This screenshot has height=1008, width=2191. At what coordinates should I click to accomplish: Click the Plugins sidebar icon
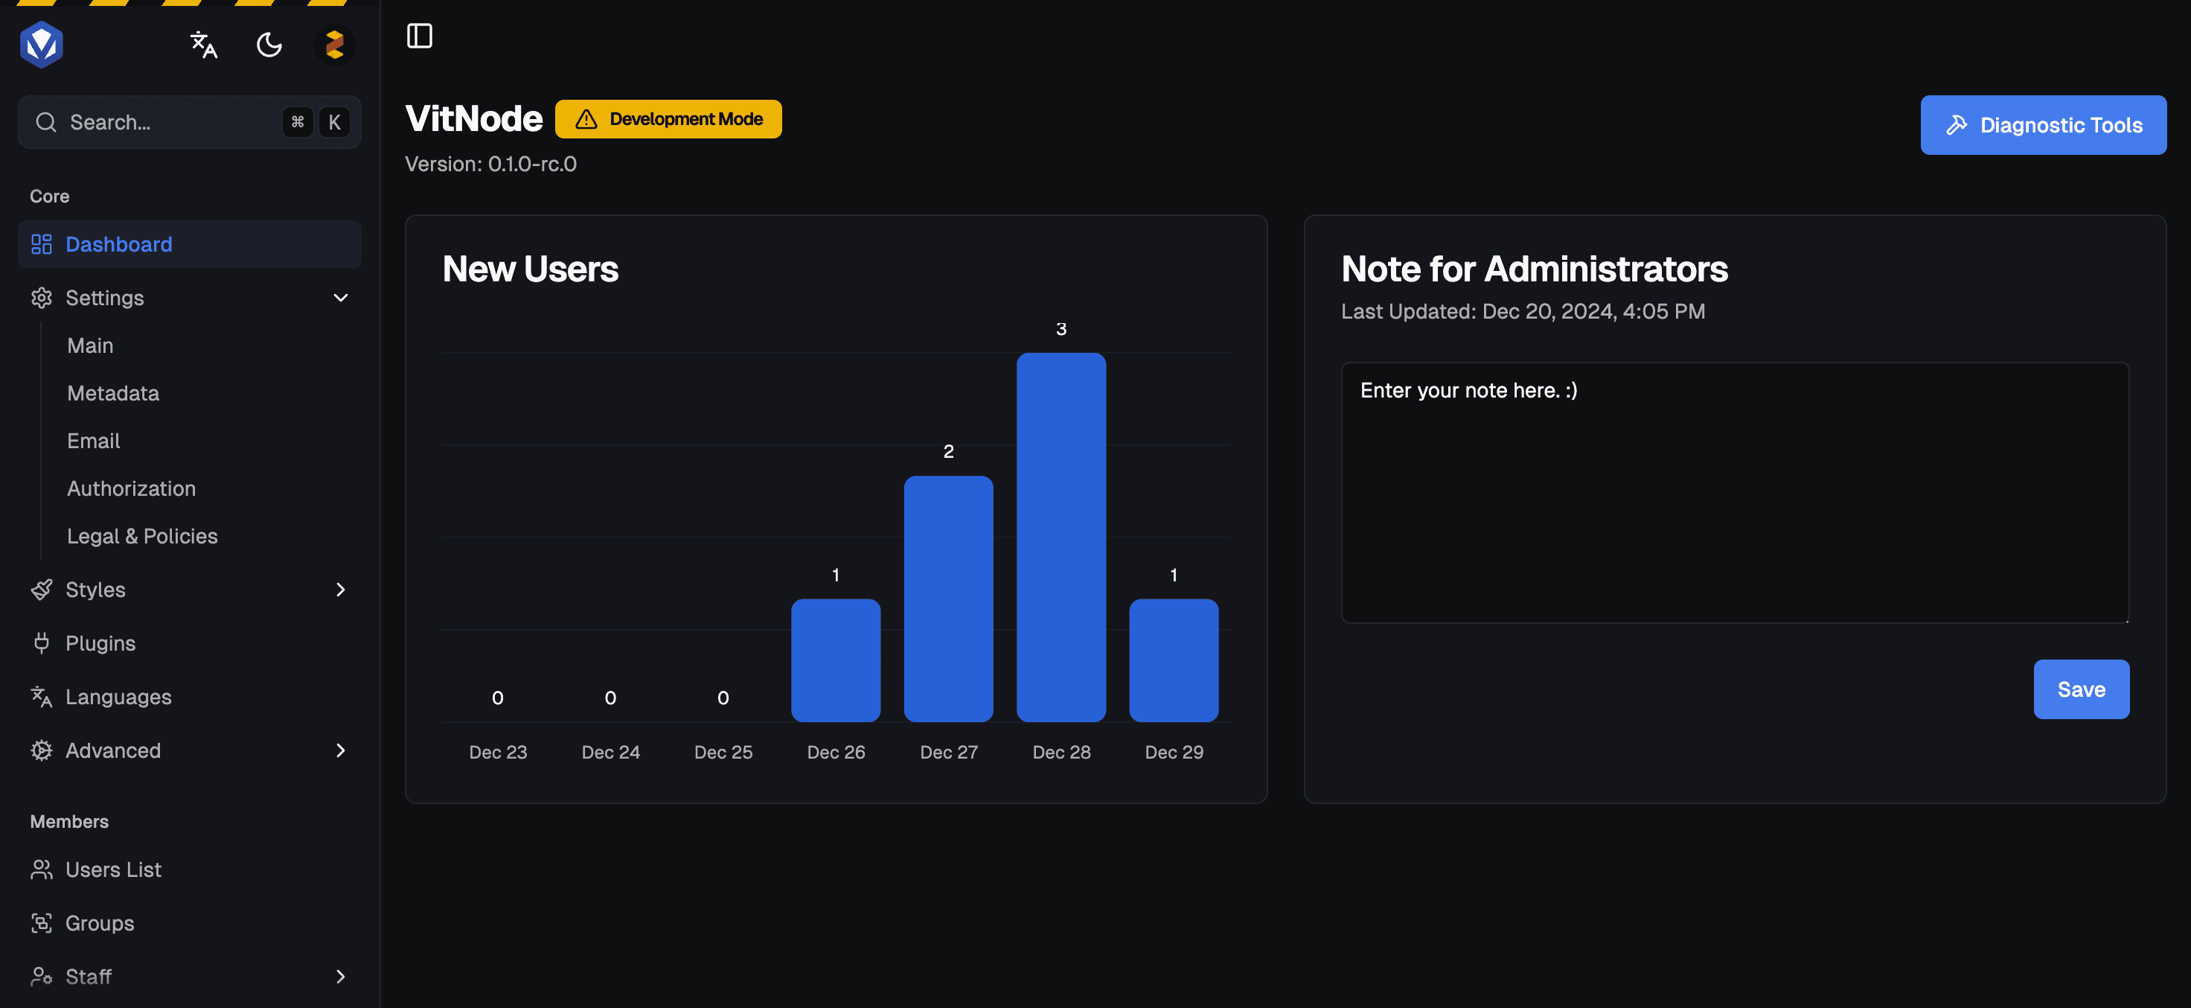(42, 645)
